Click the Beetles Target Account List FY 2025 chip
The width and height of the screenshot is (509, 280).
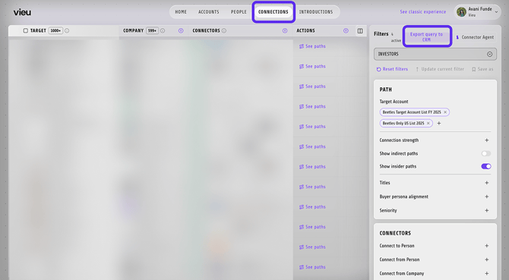point(415,112)
